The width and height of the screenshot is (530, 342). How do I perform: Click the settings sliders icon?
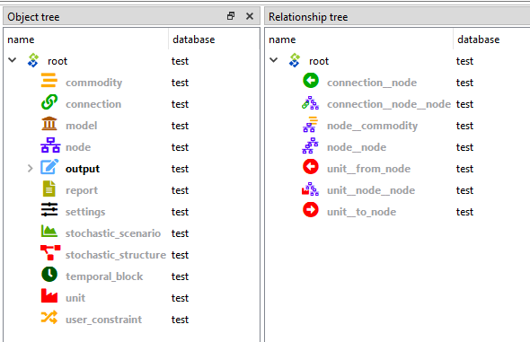(49, 210)
